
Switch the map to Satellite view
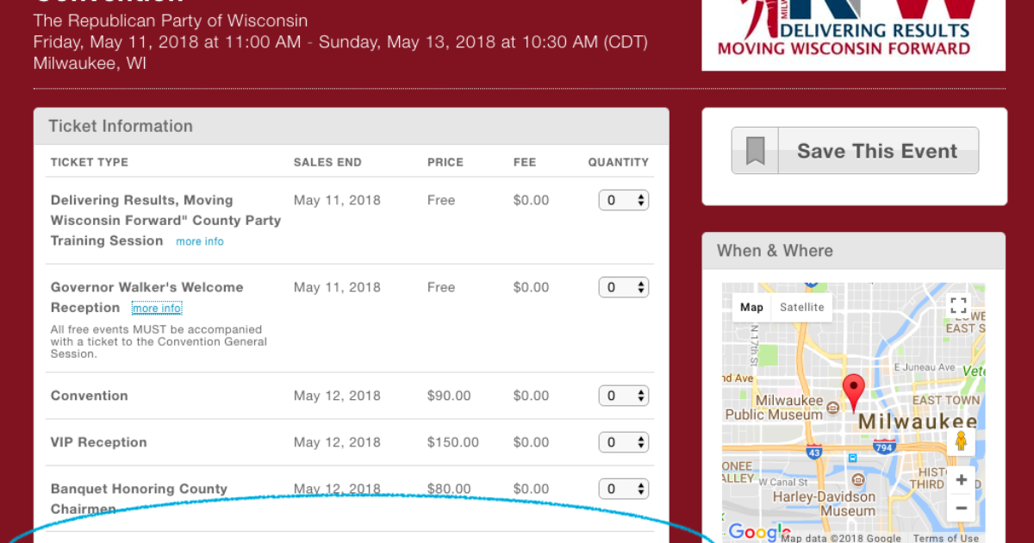click(x=801, y=307)
